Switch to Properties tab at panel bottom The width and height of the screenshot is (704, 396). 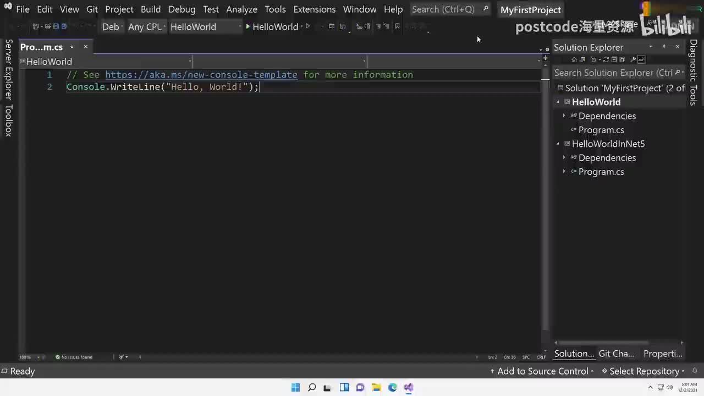pos(663,354)
